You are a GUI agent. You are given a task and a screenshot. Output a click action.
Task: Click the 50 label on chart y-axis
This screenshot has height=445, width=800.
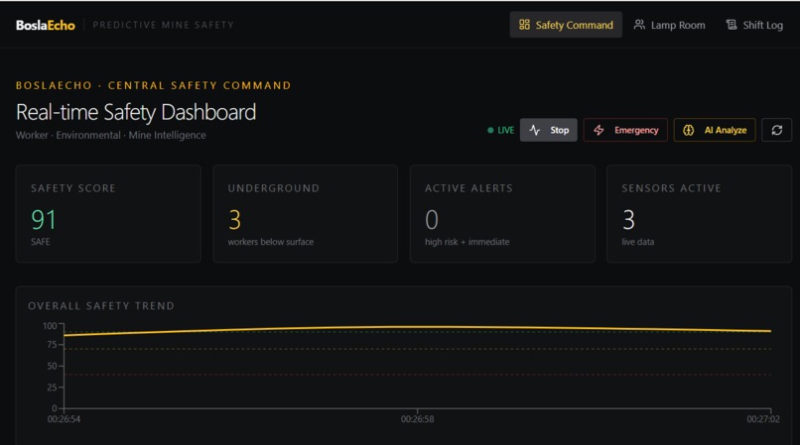(x=52, y=366)
